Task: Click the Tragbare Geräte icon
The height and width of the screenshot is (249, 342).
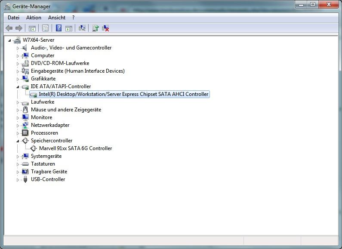Action: click(x=25, y=172)
